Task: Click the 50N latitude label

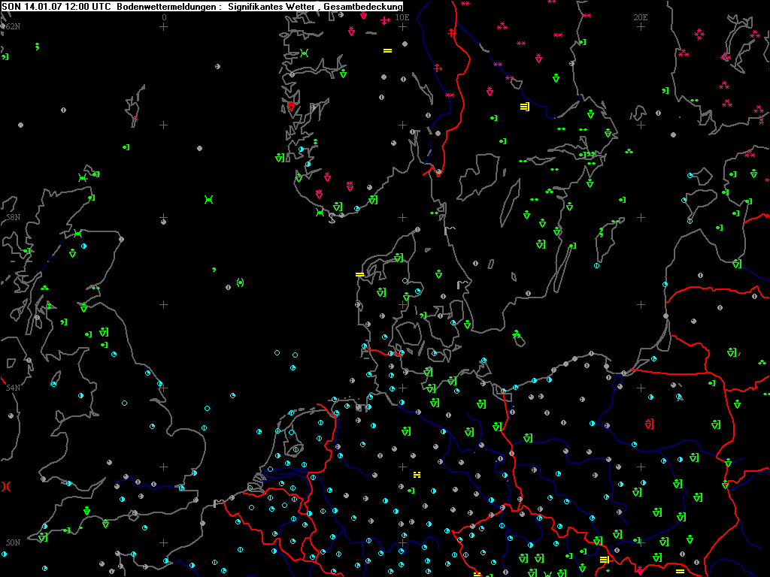Action: click(11, 542)
